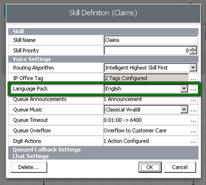206x185 pixels.
Task: Decrease Skill Priority with the down arrow
Action: point(193,53)
